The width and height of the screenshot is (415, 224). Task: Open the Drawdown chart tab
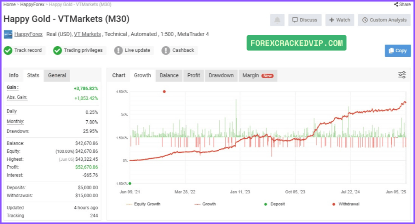pos(221,75)
